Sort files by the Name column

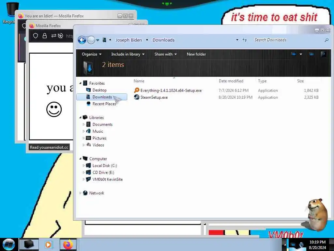(x=139, y=81)
